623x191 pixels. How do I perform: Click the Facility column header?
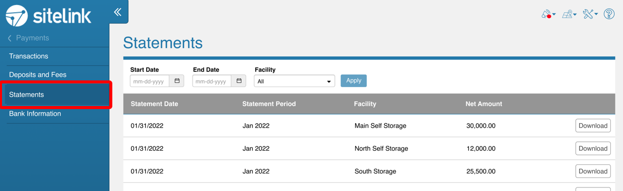(365, 104)
